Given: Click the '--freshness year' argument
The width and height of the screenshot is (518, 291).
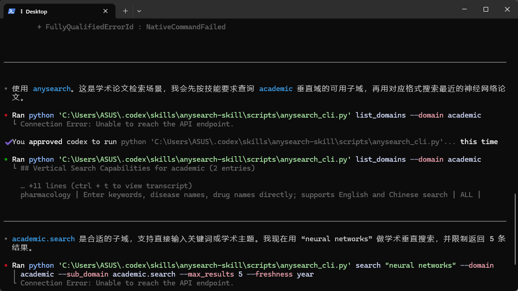Looking at the screenshot, I should coord(280,275).
